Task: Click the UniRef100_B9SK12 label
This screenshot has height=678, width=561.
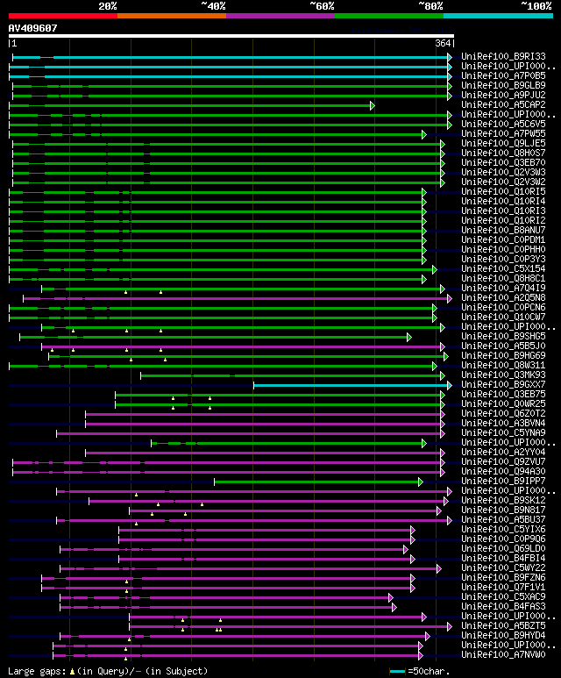Action: (503, 501)
